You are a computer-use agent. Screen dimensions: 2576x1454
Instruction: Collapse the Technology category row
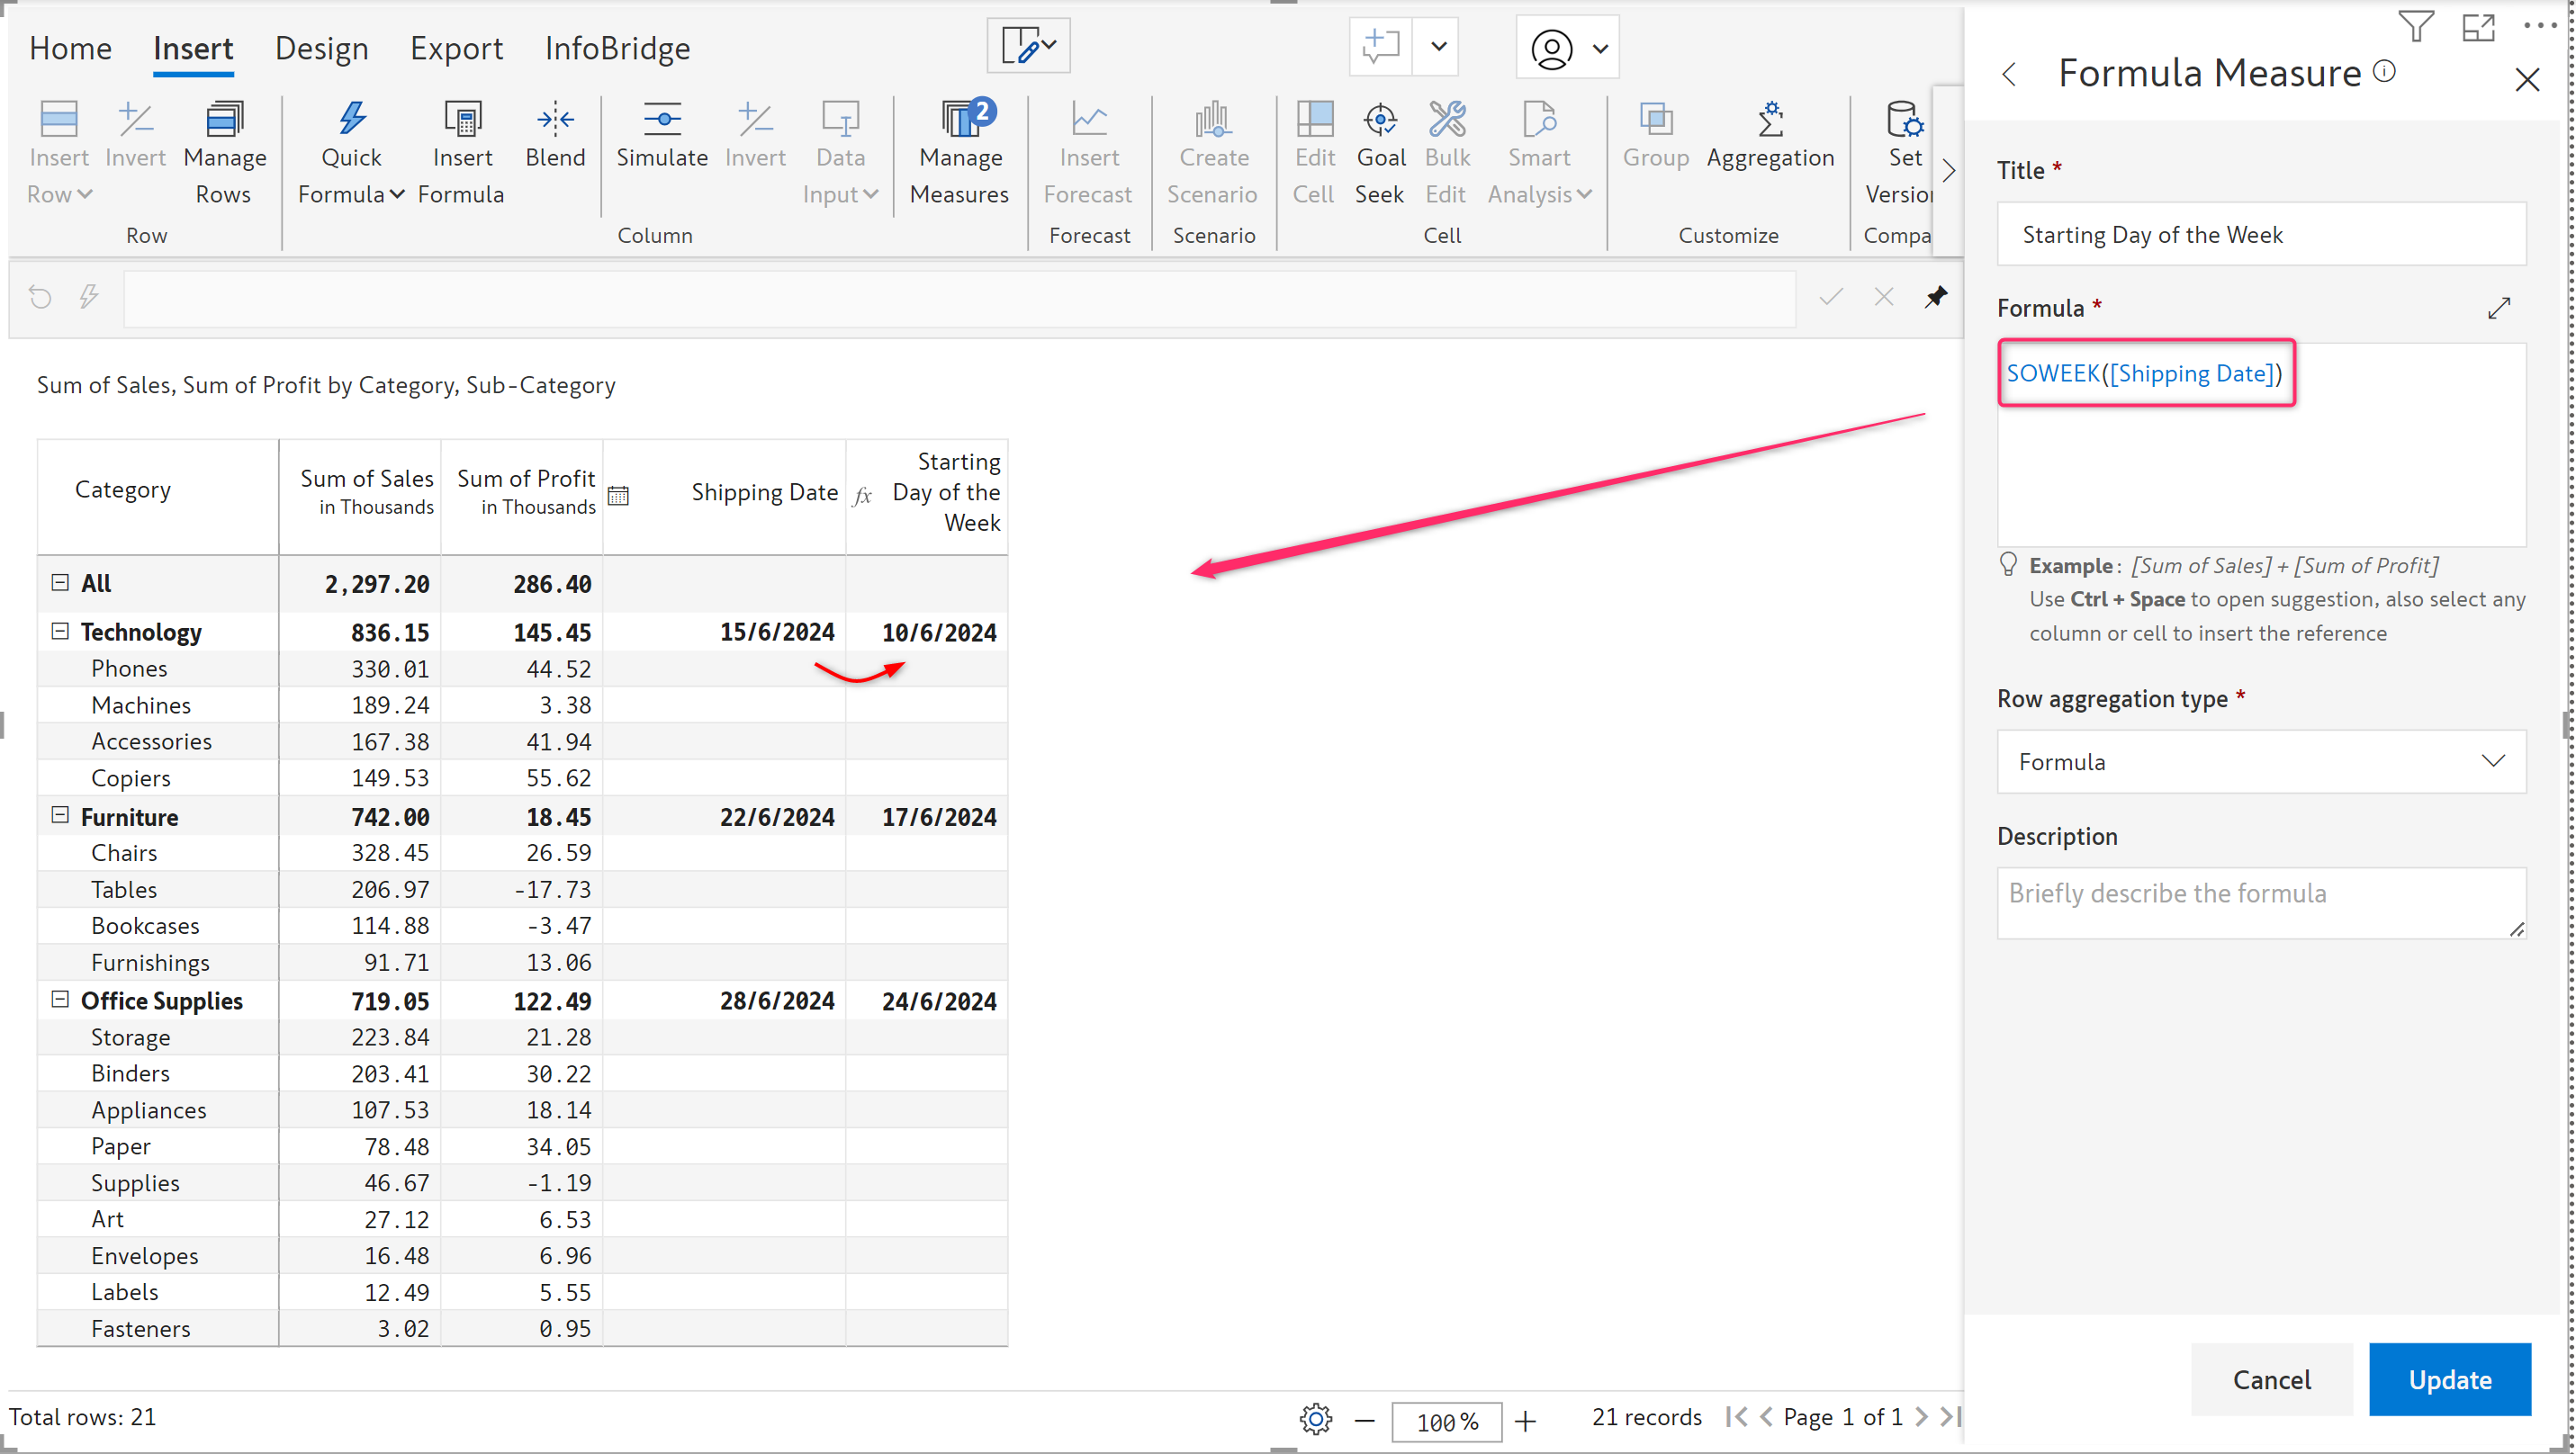tap(60, 632)
